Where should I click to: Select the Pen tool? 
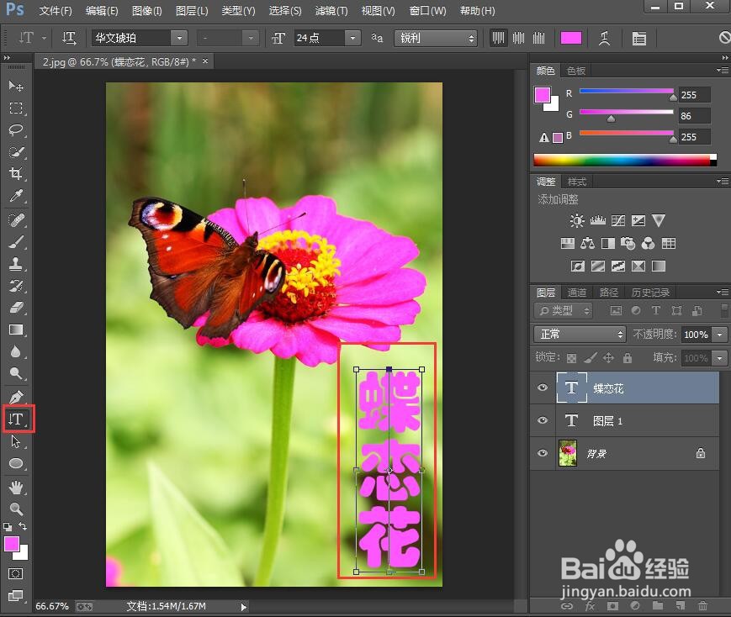[x=16, y=397]
